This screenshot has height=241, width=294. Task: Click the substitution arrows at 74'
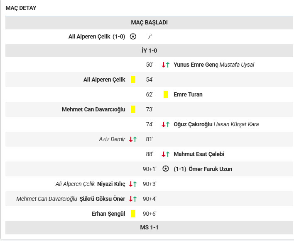[x=166, y=124]
